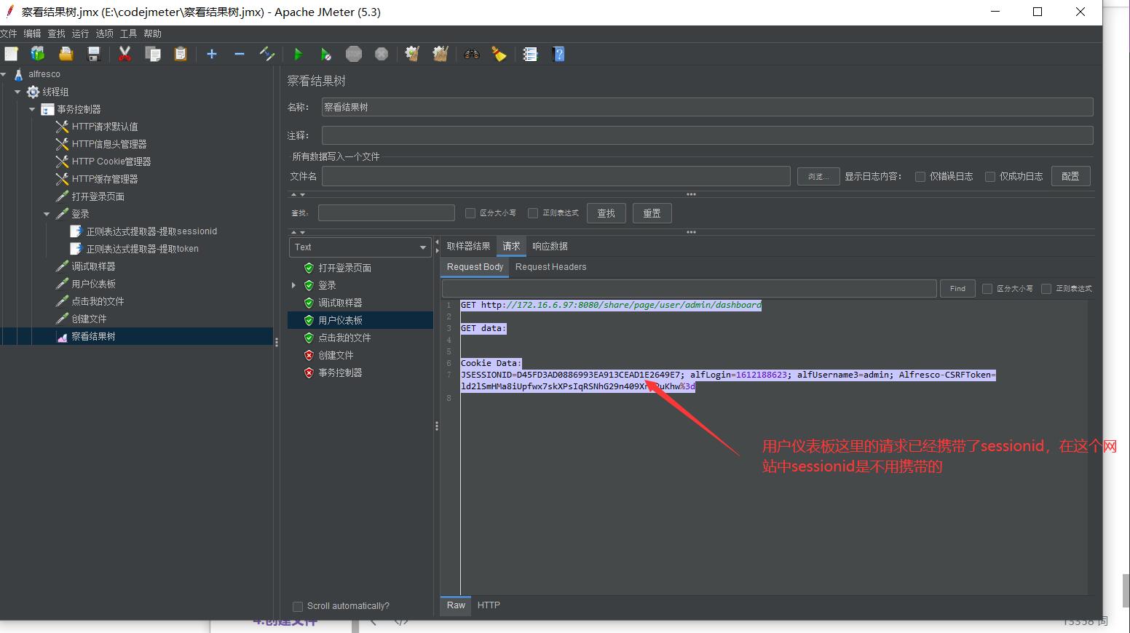Copy the selected element via toolbar
Image resolution: width=1130 pixels, height=633 pixels.
(x=153, y=54)
